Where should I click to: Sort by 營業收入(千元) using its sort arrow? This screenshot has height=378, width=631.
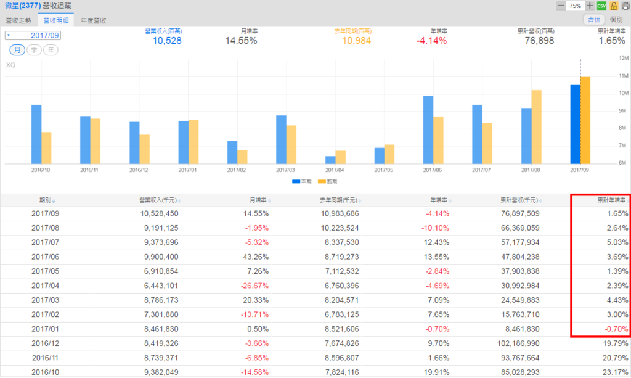pos(179,201)
